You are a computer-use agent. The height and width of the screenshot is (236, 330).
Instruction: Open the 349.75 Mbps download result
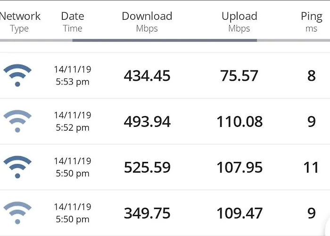(x=147, y=213)
